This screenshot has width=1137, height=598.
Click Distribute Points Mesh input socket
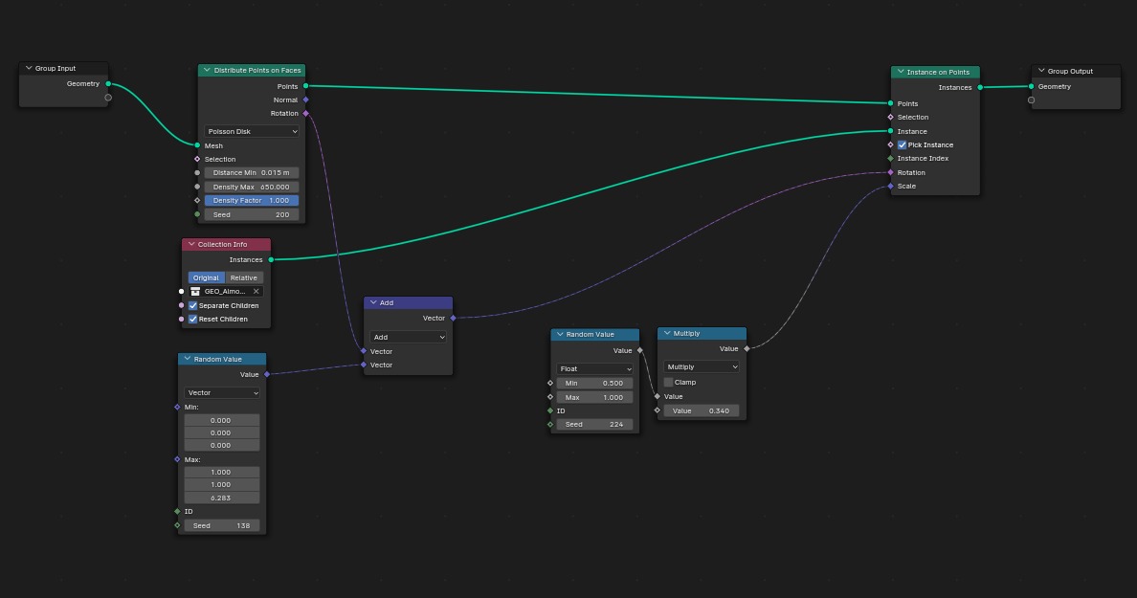(x=197, y=145)
